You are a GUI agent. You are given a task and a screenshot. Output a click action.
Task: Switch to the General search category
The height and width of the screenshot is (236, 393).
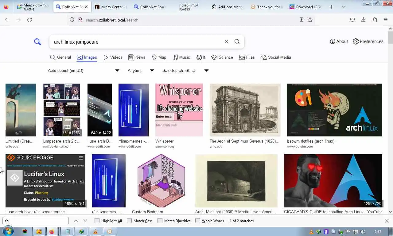click(60, 57)
